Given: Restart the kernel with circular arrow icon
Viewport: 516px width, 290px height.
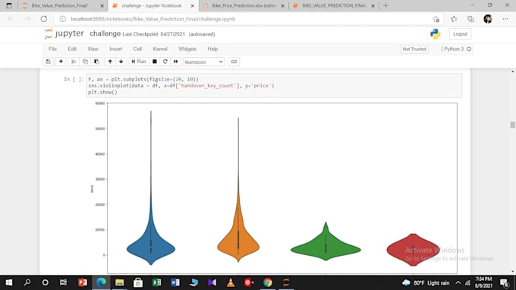Looking at the screenshot, I should tap(165, 61).
